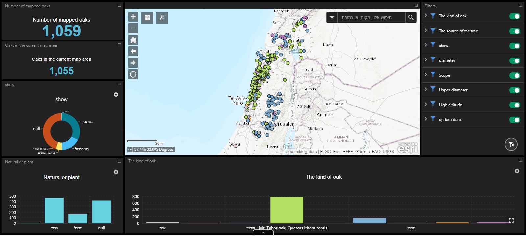Open the basemap gallery grid icon
The height and width of the screenshot is (236, 526).
(x=147, y=18)
